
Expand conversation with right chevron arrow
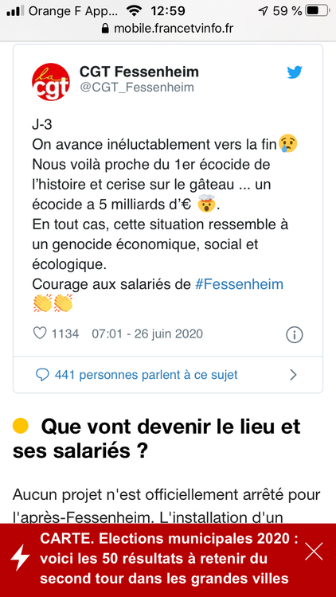(x=293, y=375)
